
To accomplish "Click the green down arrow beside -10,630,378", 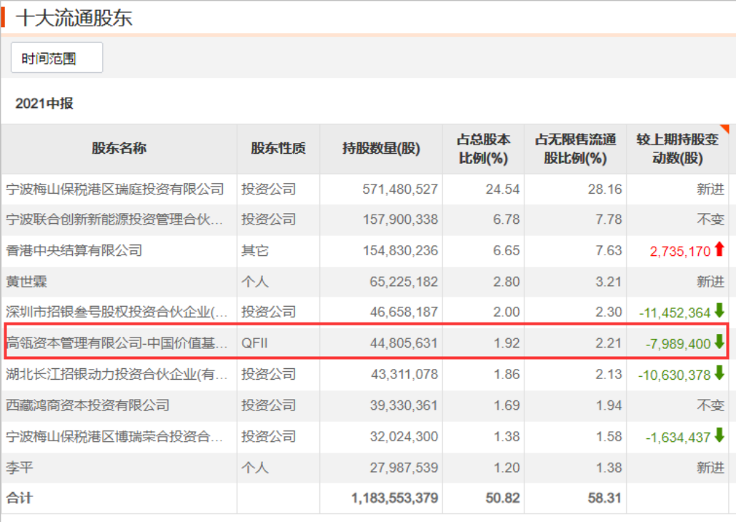I will pos(719,373).
